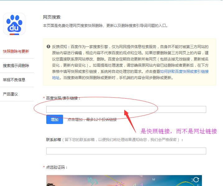Click the 点击增加，最多12个投诉链接 hint text
223x186 pixels.
tap(92, 120)
